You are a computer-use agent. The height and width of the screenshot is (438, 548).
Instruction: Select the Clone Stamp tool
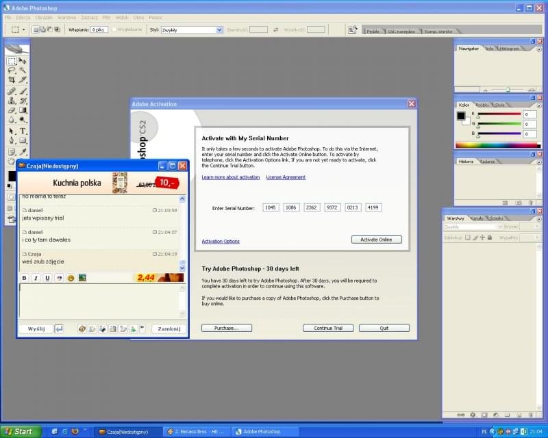coord(12,101)
